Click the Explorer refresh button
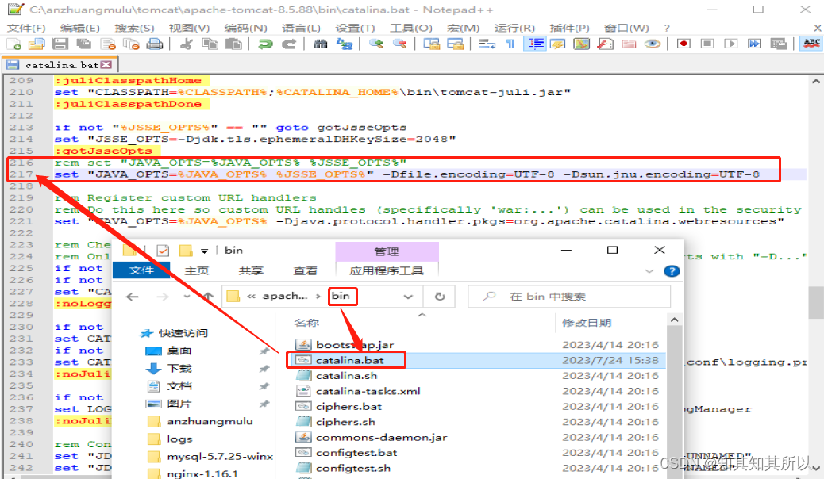The width and height of the screenshot is (824, 479). pyautogui.click(x=440, y=297)
